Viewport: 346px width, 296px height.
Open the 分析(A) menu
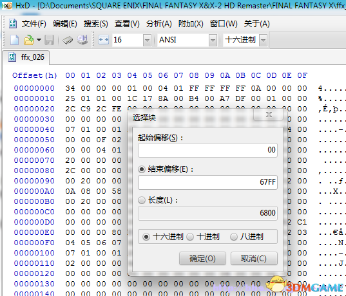point(159,24)
